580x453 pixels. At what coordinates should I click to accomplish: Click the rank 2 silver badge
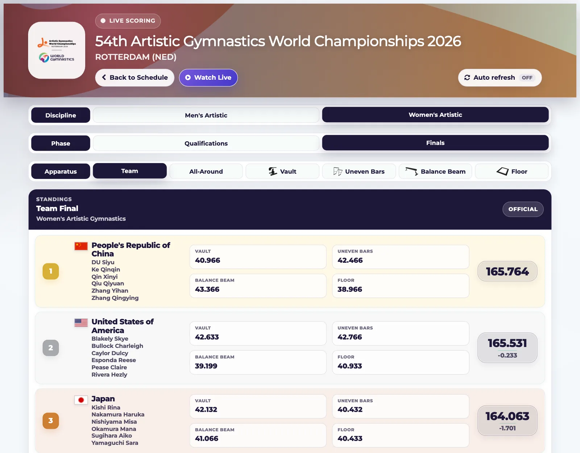pos(51,348)
